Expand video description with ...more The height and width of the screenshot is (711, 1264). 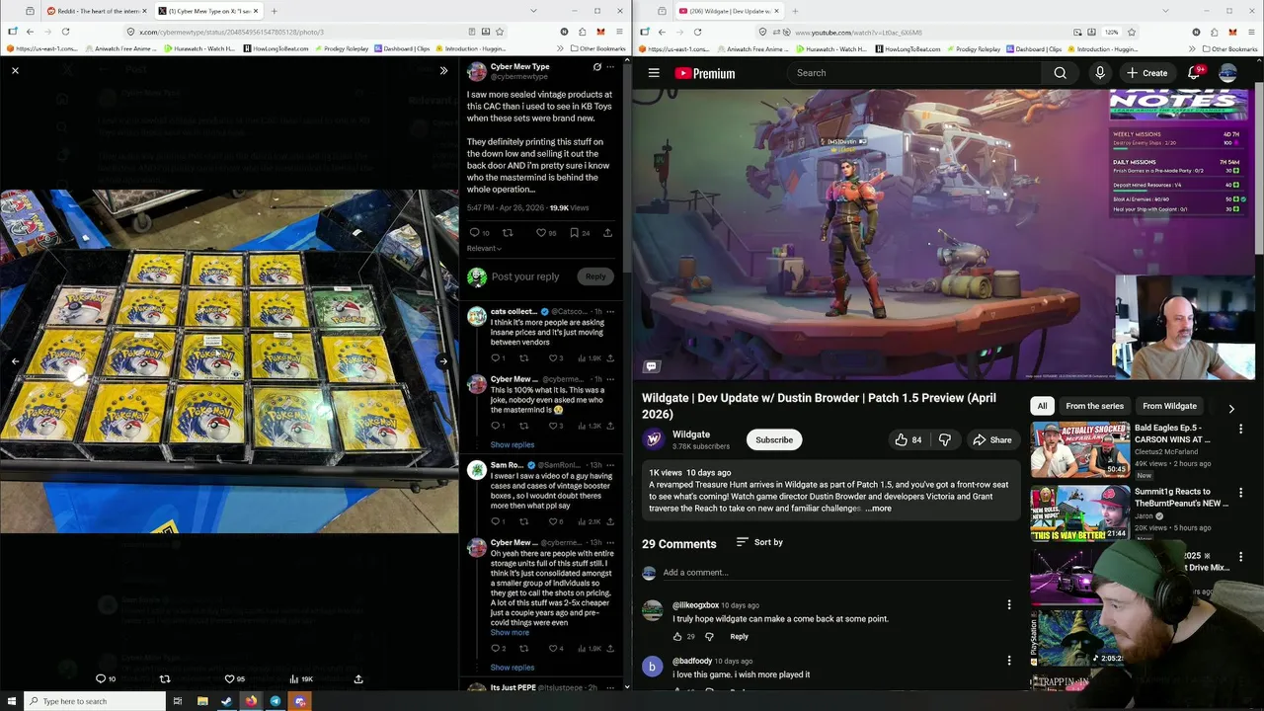(879, 509)
